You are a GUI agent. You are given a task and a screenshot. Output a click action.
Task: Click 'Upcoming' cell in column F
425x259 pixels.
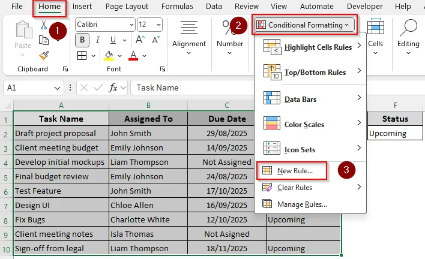pos(395,133)
